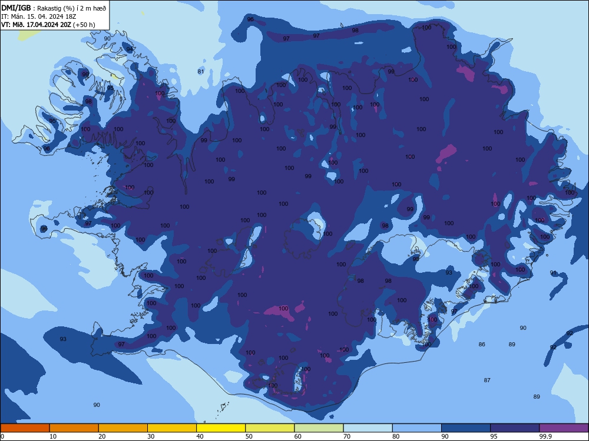Screen dimensions: 589x441
Task: Click the 'VT: Mið. 17.04.2024 20Z (+50 h)' line
Action: click(48, 25)
